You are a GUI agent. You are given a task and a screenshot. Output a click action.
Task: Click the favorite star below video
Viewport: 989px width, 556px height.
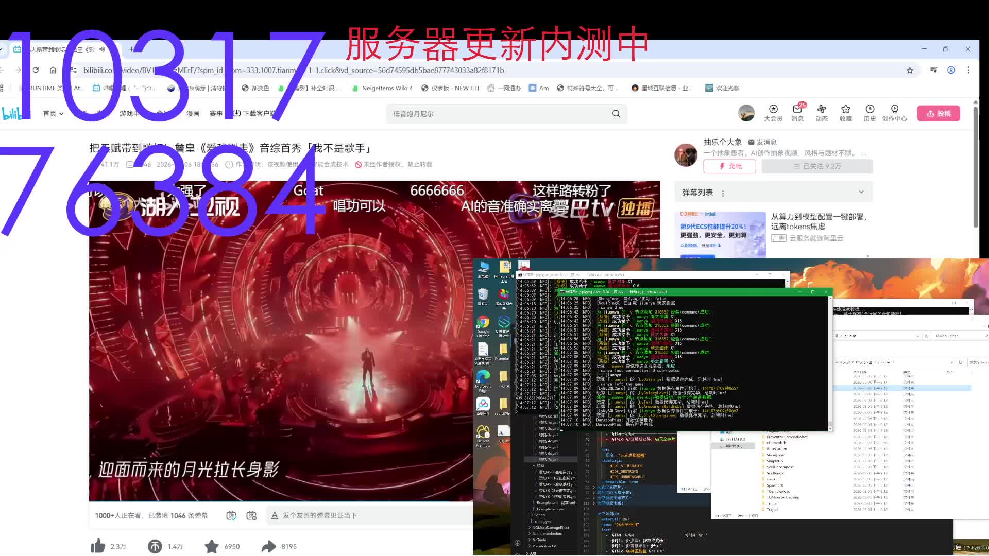point(212,546)
